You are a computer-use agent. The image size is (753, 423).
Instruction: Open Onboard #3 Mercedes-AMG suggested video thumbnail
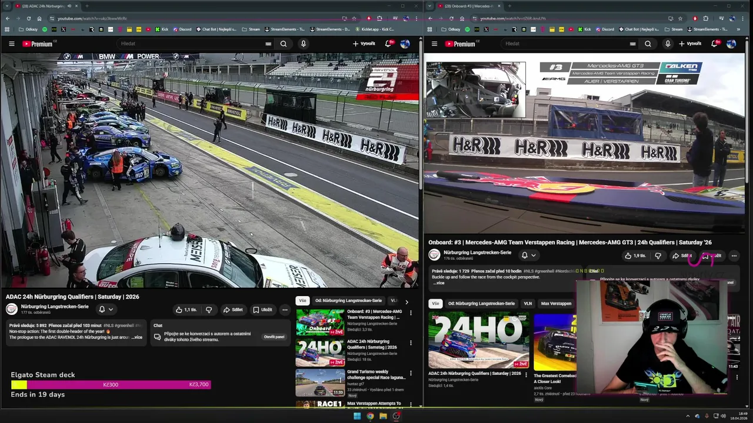pos(320,322)
